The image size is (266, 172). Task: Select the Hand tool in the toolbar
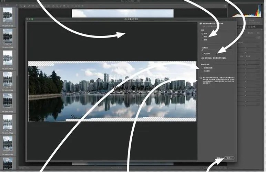(x=25, y=6)
